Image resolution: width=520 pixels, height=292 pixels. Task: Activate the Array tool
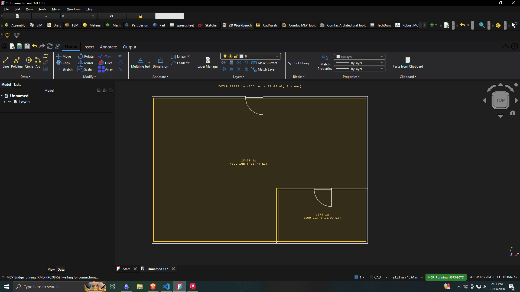pos(105,69)
